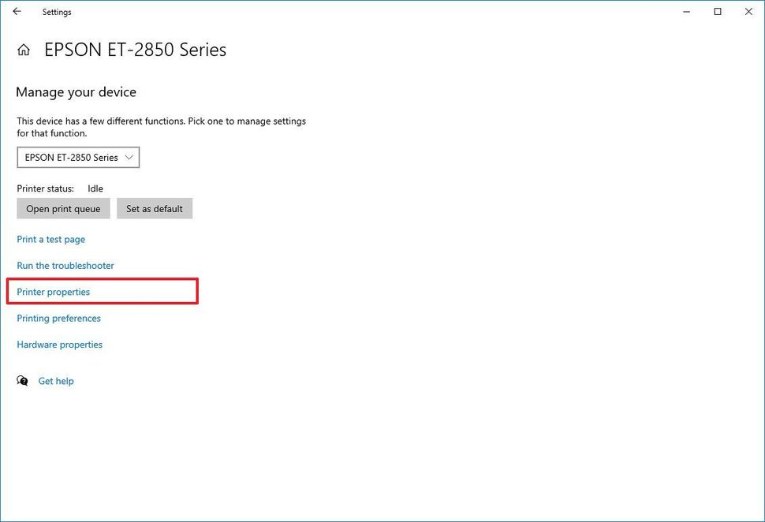Close the Settings window
Image resolution: width=765 pixels, height=522 pixels.
coord(748,12)
